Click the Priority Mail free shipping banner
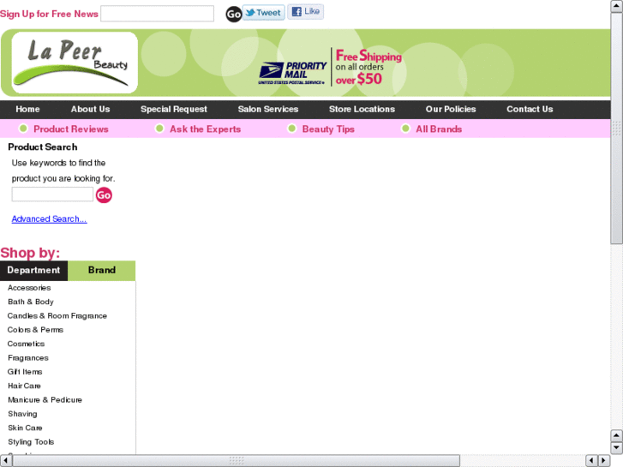Screen dimensions: 623x467 tap(330, 67)
